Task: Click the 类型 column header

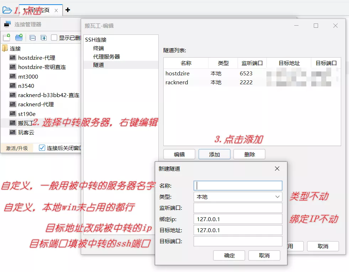Action: tap(223, 63)
